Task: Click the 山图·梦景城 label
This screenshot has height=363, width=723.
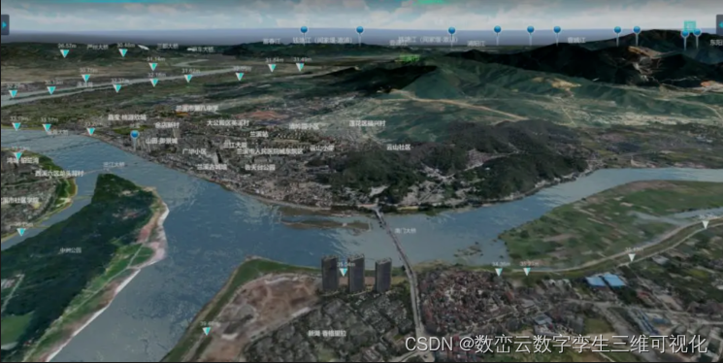Action: (x=161, y=141)
